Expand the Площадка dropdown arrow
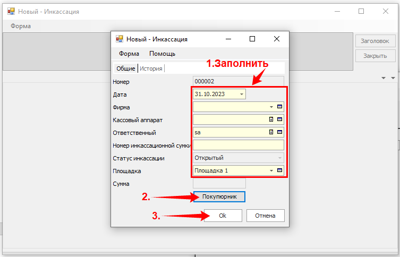This screenshot has width=400, height=257. (271, 170)
